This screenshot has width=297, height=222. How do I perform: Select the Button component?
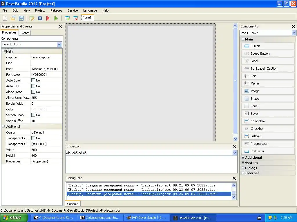(x=268, y=46)
